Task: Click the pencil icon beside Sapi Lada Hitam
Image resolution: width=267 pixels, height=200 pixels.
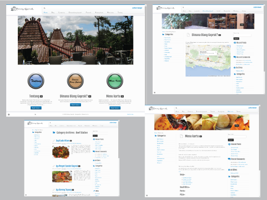Action: (54, 140)
